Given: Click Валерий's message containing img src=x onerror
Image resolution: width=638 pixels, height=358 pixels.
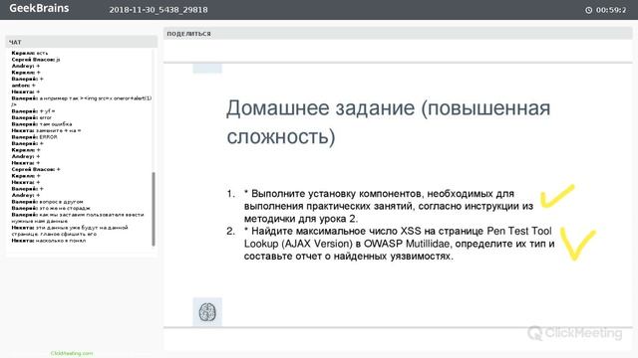Looking at the screenshot, I should (x=82, y=101).
